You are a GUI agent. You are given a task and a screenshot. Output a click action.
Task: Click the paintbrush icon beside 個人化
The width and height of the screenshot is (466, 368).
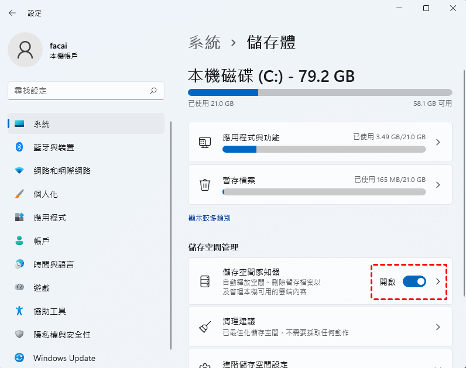pyautogui.click(x=19, y=194)
